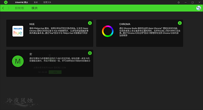The height and width of the screenshot is (110, 203).
Task: Click the 宏 module description text
Action: pos(60,60)
